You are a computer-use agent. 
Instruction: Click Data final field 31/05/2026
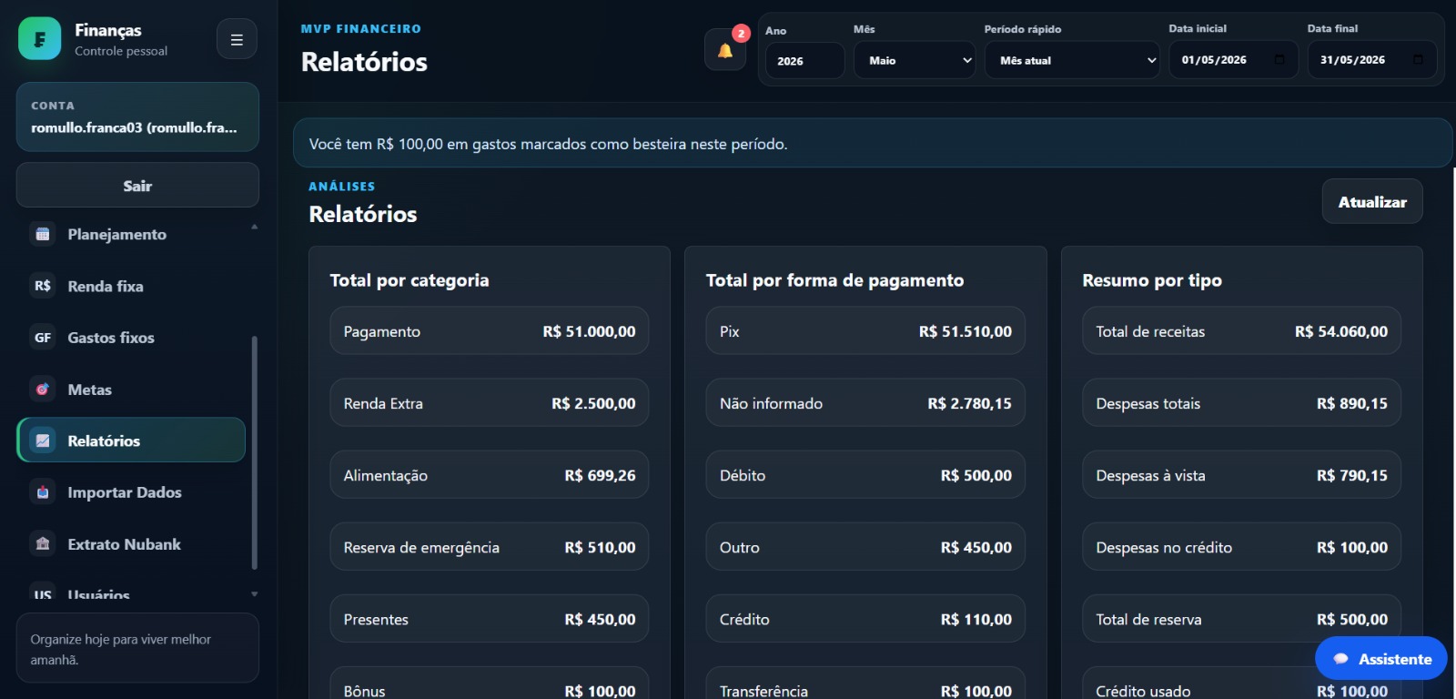pyautogui.click(x=1372, y=60)
